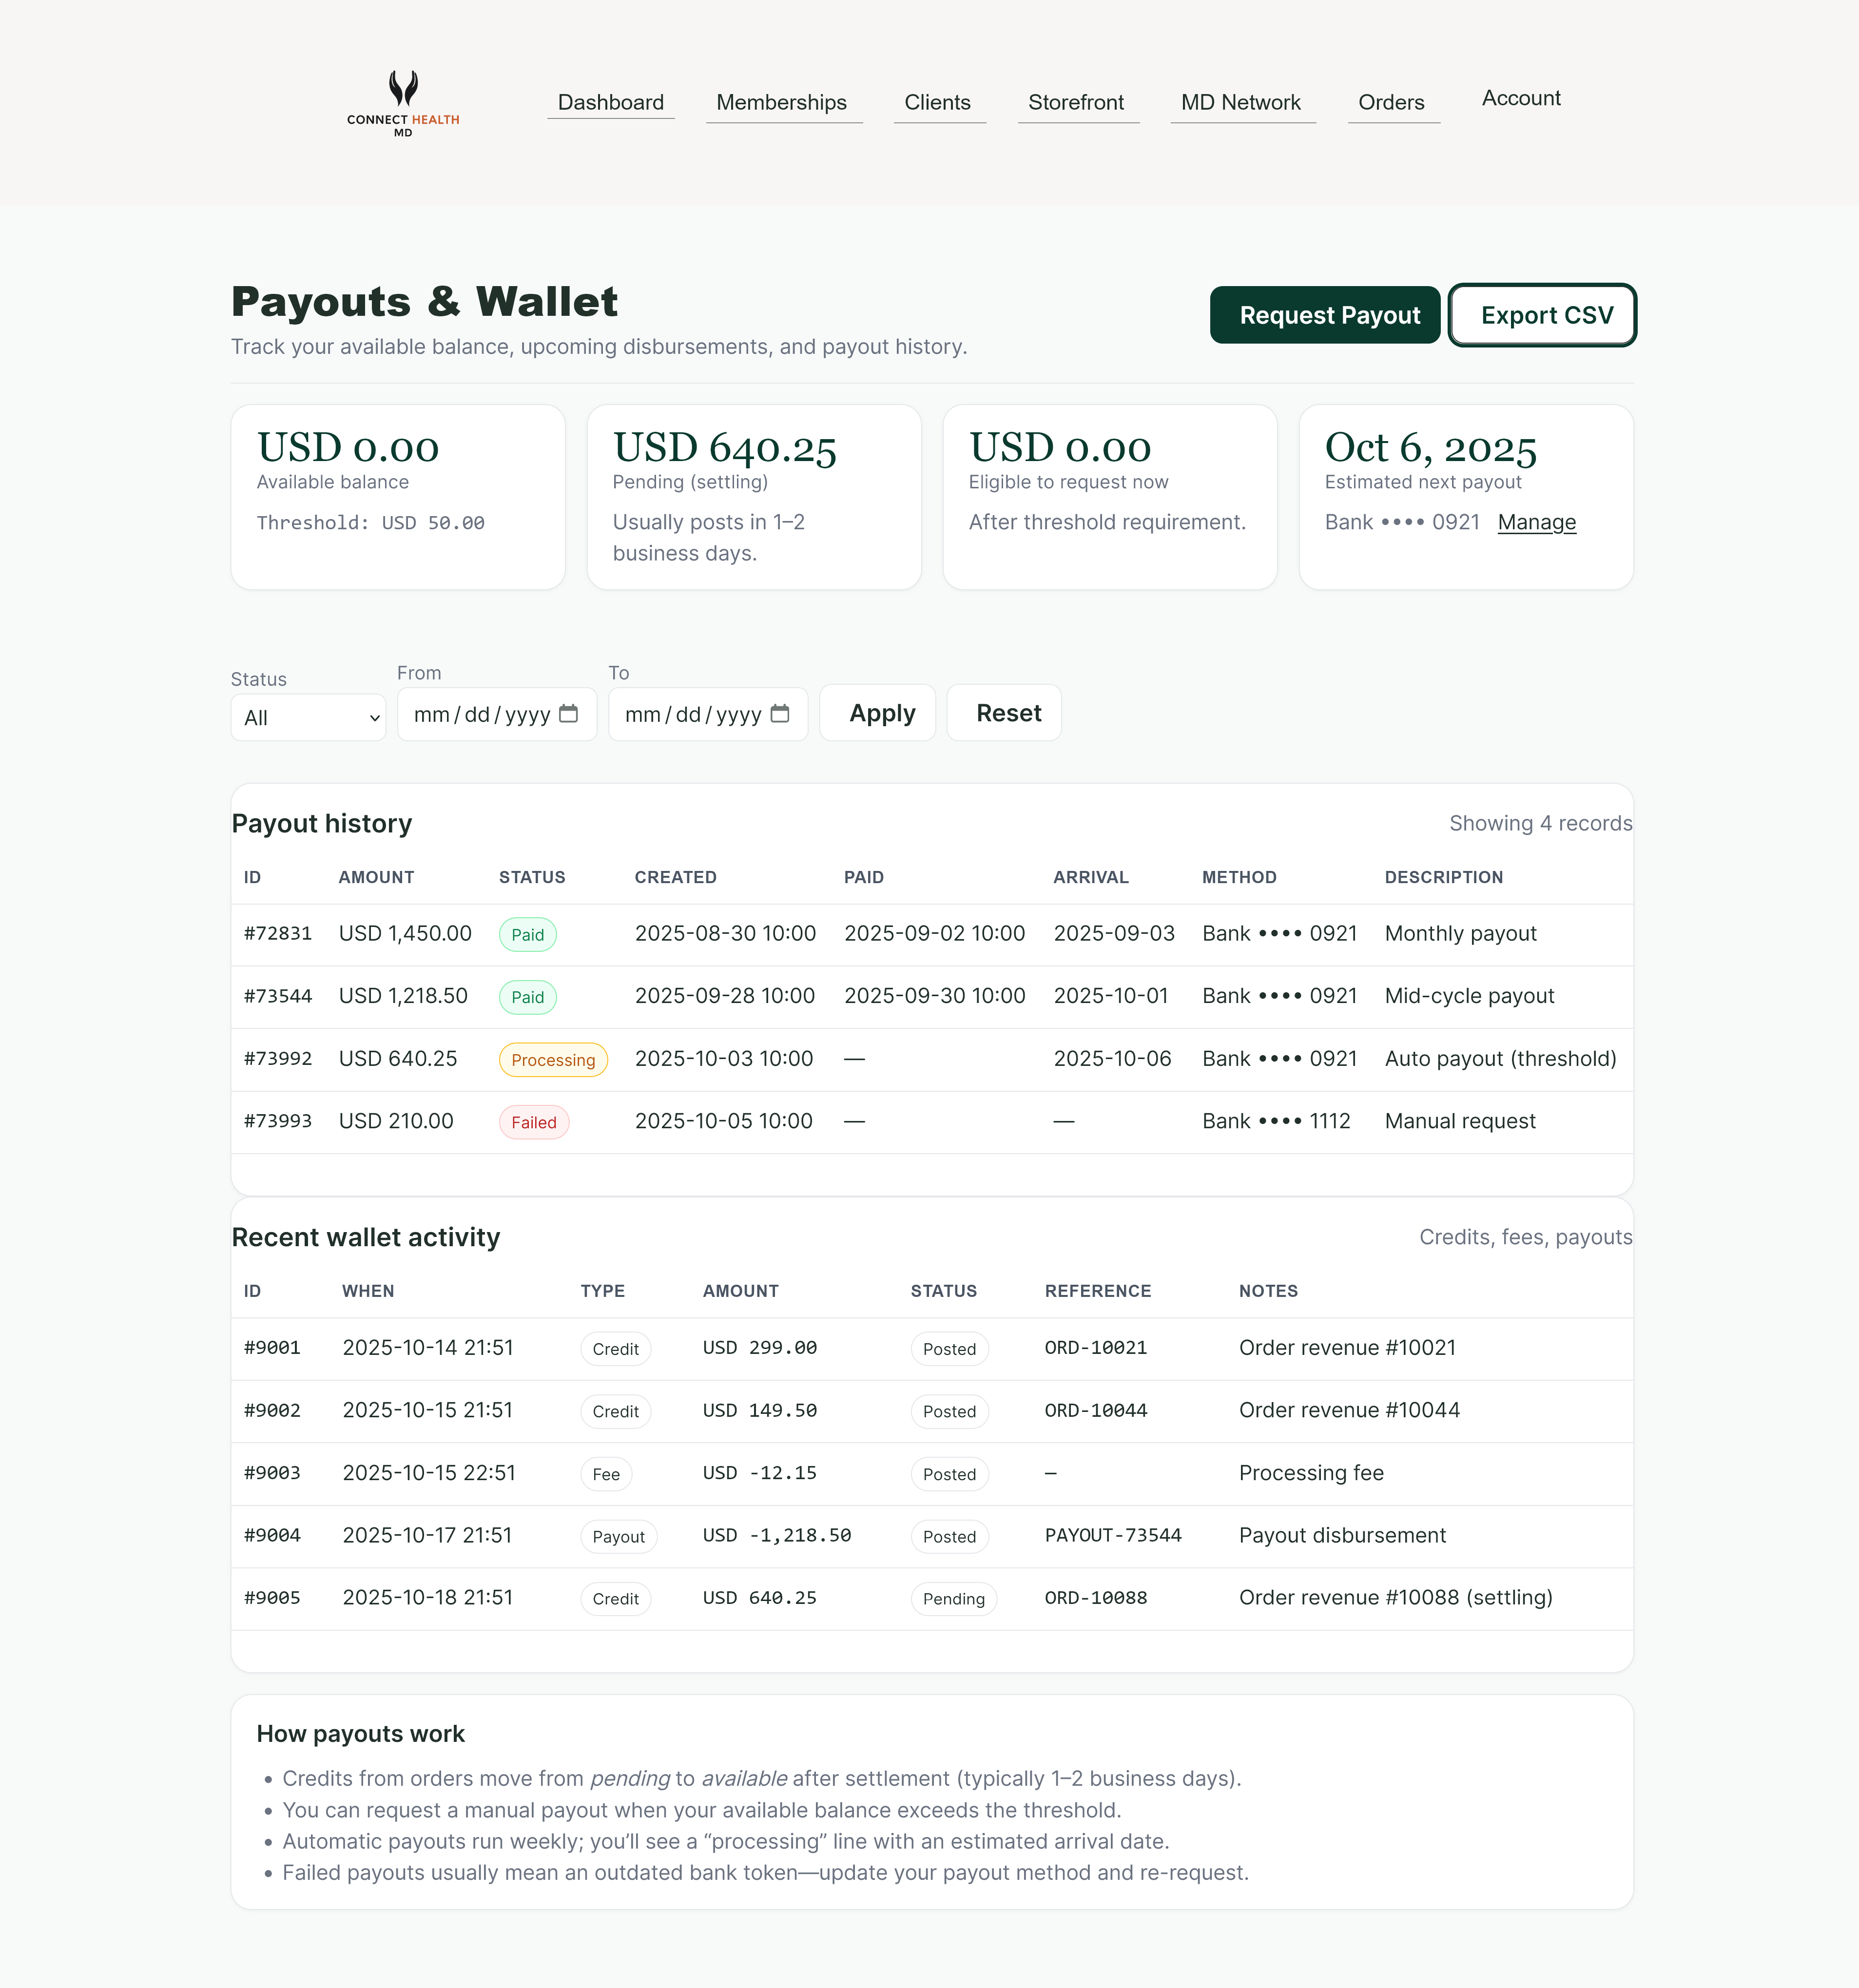
Task: Click the Connect Health MD logo
Action: (402, 104)
